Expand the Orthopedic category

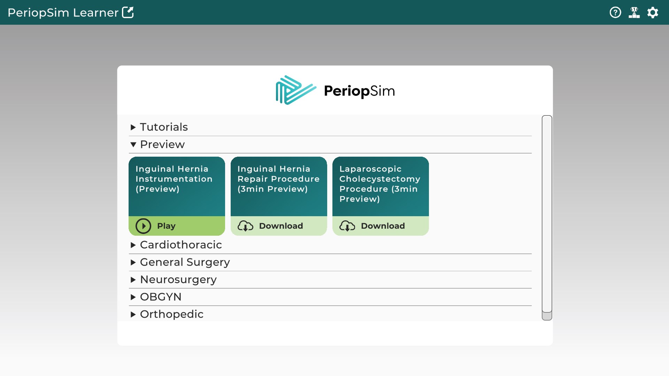(x=171, y=314)
